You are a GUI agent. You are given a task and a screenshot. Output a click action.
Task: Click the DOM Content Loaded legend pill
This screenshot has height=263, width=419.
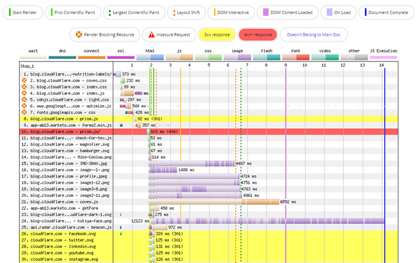click(x=288, y=12)
